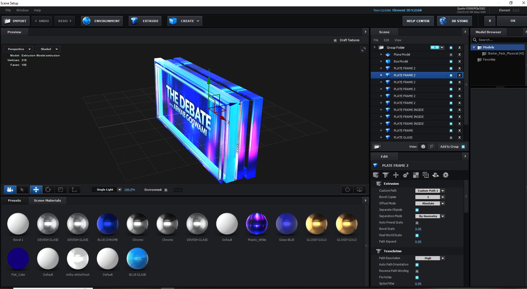Select the scale gizmo tool

coord(61,190)
